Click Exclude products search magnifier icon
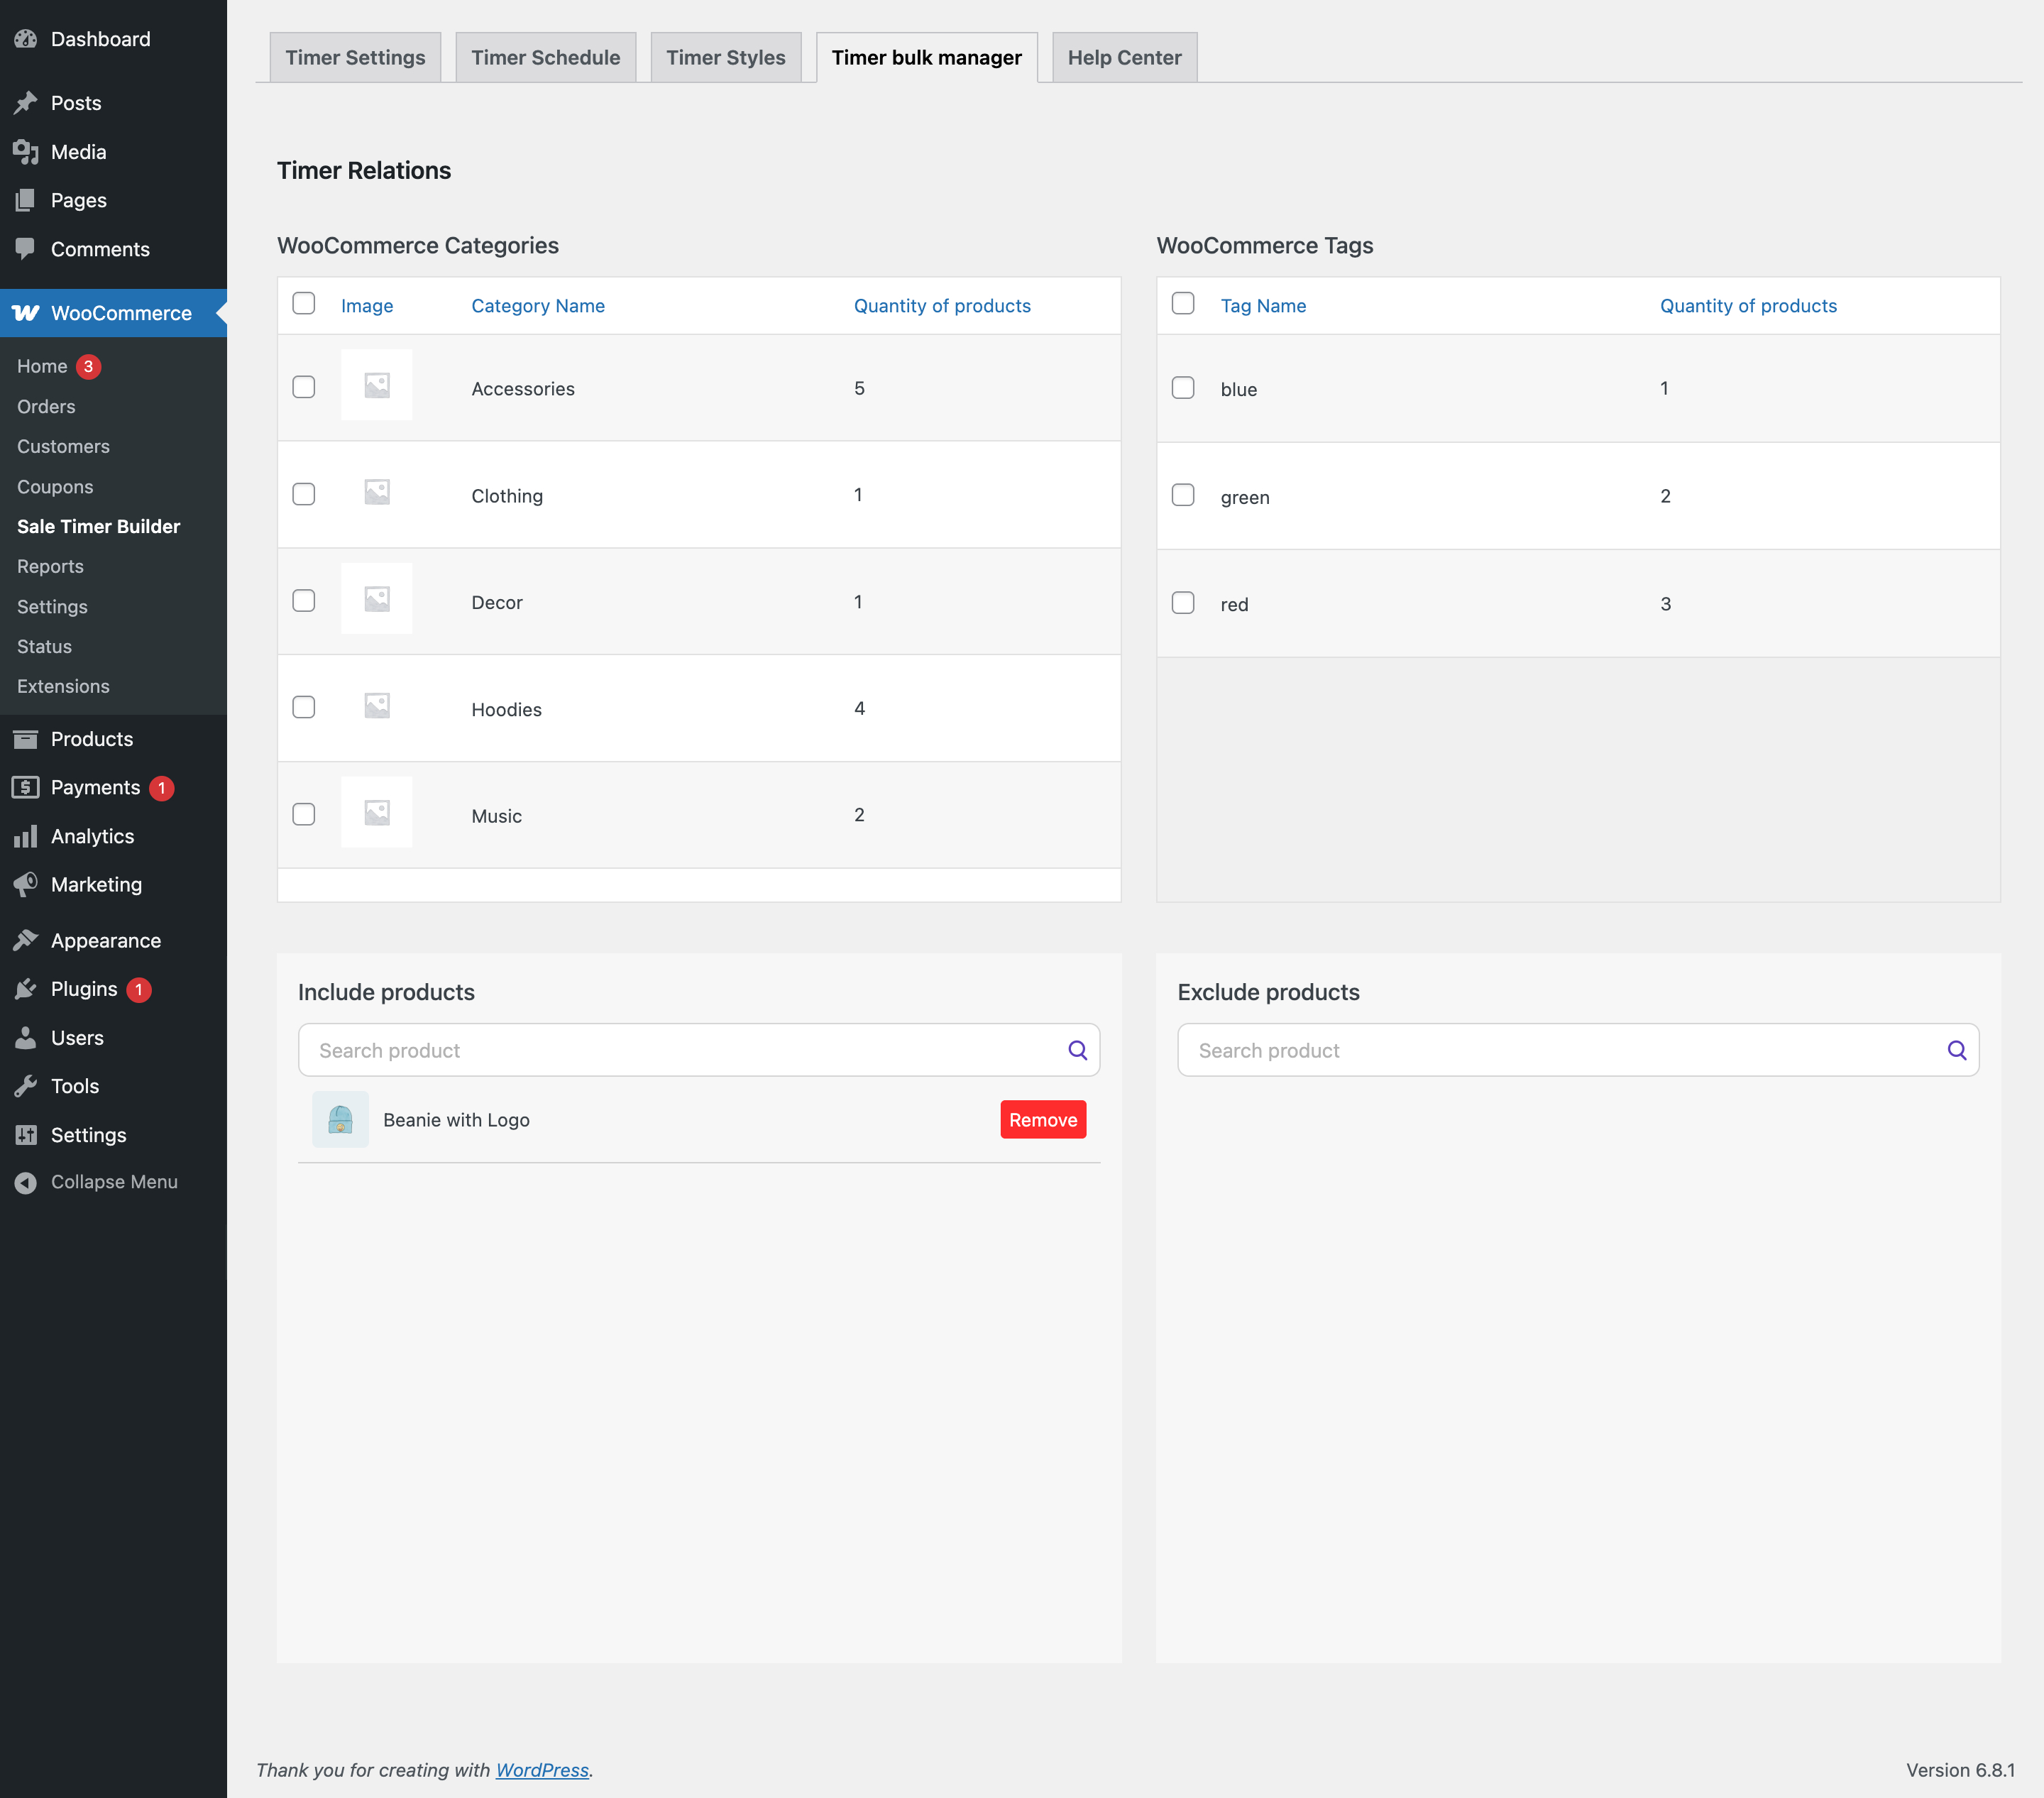2044x1798 pixels. click(1956, 1050)
